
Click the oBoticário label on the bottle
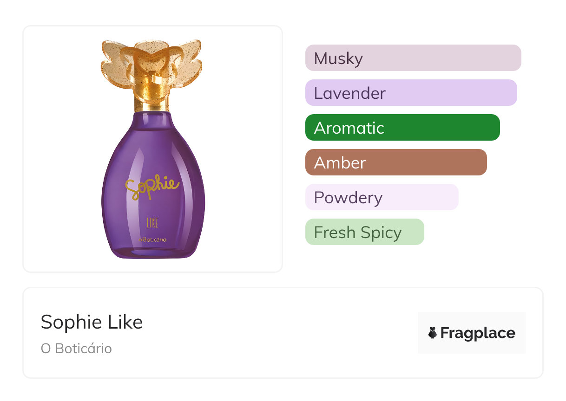152,239
